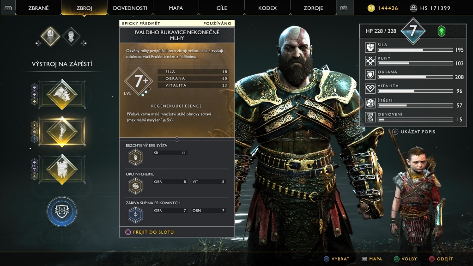
Task: Open the Dovednosti tab
Action: pyautogui.click(x=130, y=8)
